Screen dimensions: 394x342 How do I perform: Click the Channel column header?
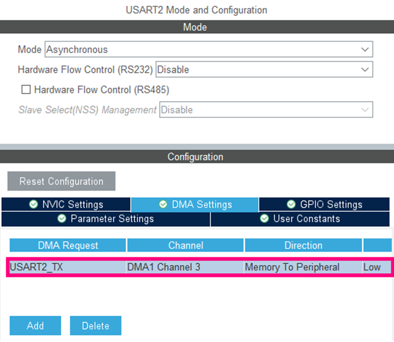click(185, 245)
